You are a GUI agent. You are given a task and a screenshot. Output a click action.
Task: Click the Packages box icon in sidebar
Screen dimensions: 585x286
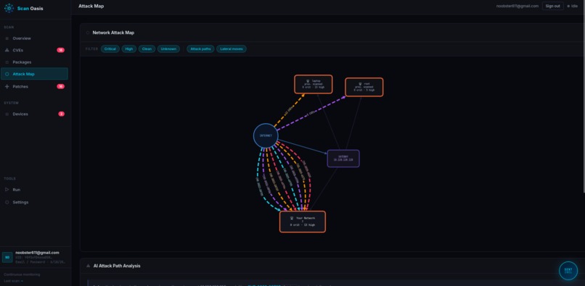click(7, 62)
